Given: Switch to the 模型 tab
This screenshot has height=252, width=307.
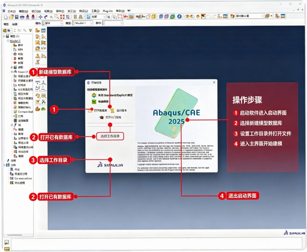Looking at the screenshot, I should point(6,24).
